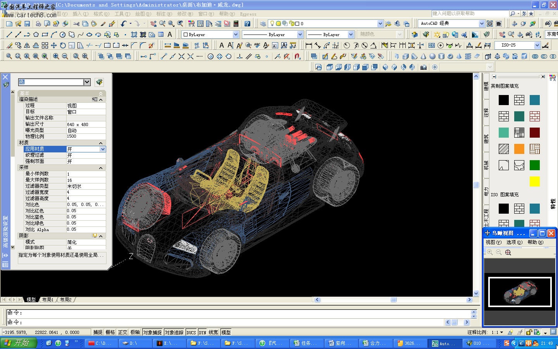Collapse the 材质 section
The image size is (558, 349).
coord(101,143)
